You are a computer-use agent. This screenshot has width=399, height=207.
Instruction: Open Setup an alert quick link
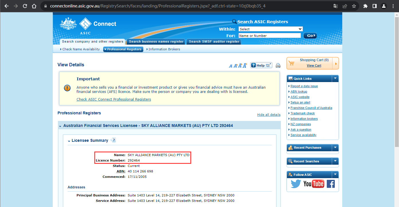(300, 102)
